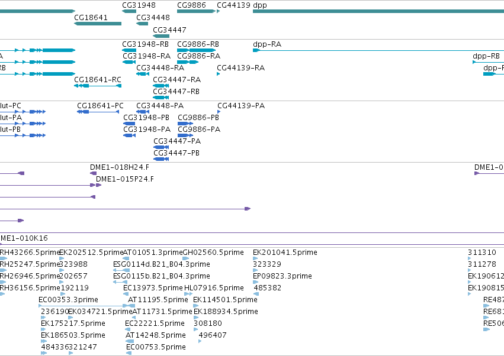Screen dimensions: 504x356
Task: Select EST EC22221.5prime
Action: (x=155, y=324)
